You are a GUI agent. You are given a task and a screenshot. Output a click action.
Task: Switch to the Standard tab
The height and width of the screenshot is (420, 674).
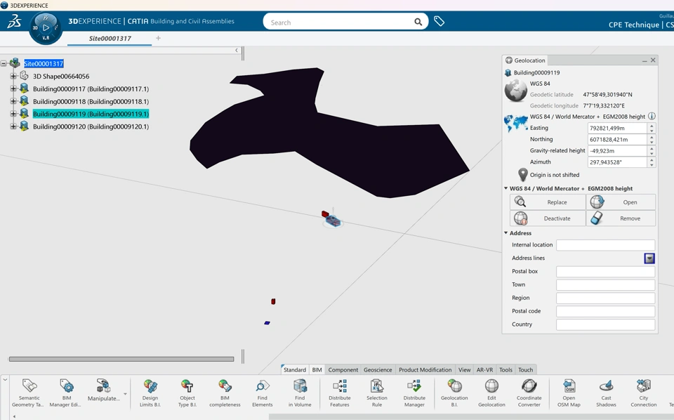294,369
